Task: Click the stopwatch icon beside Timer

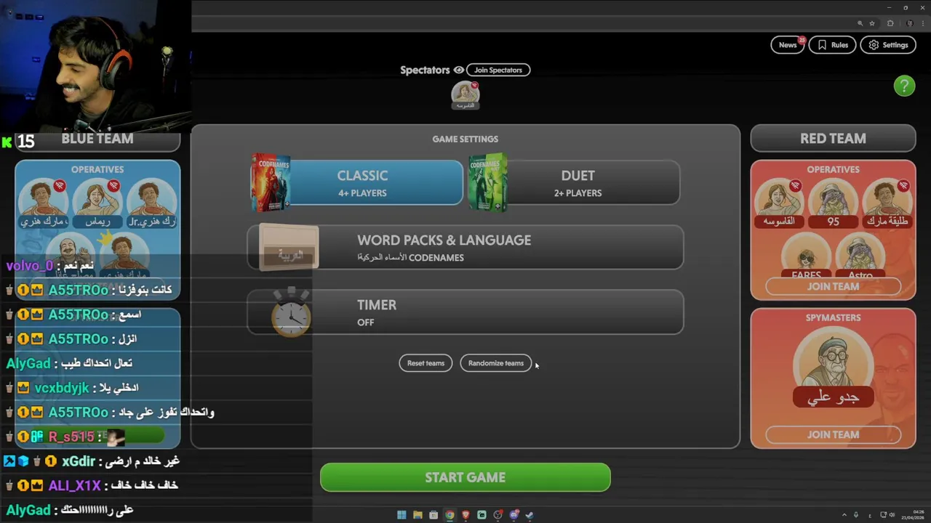Action: tap(291, 312)
